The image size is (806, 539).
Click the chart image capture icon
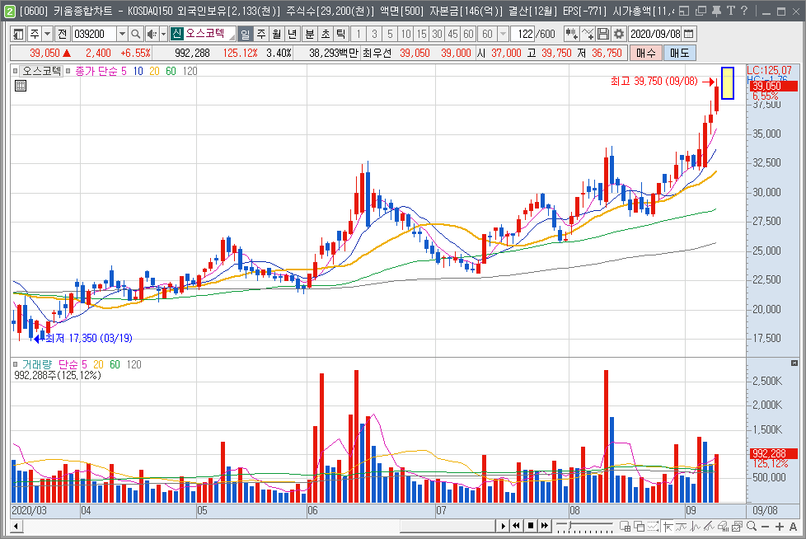pos(737,526)
